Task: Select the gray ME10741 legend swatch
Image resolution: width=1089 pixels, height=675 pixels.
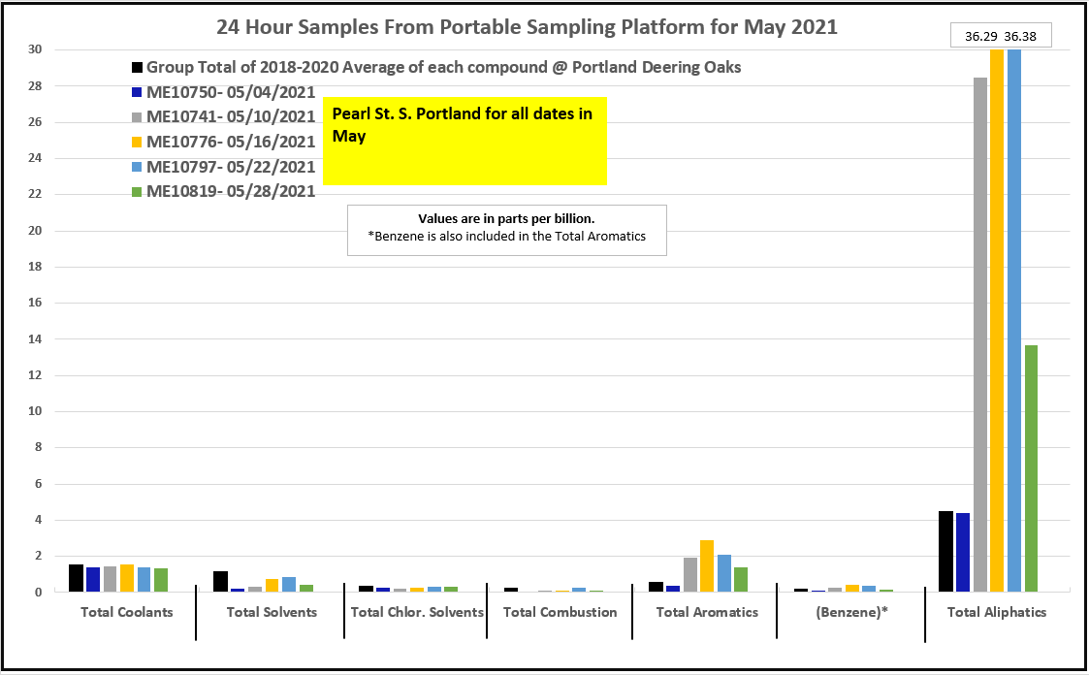Action: (x=138, y=117)
